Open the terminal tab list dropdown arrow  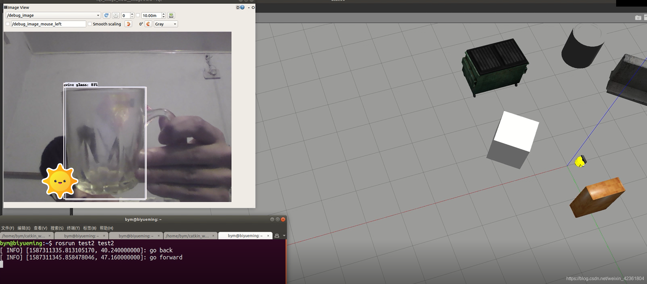coord(284,236)
